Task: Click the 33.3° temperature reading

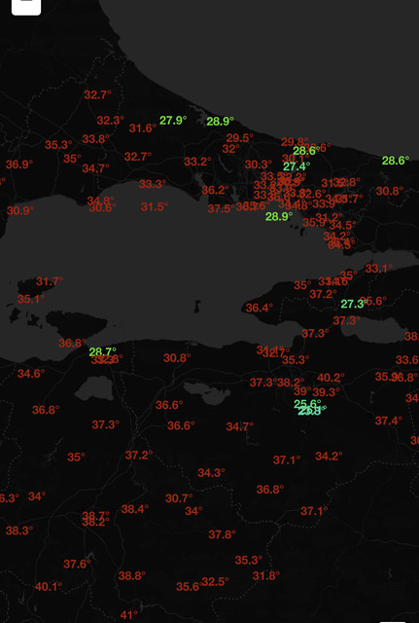Action: click(x=153, y=184)
